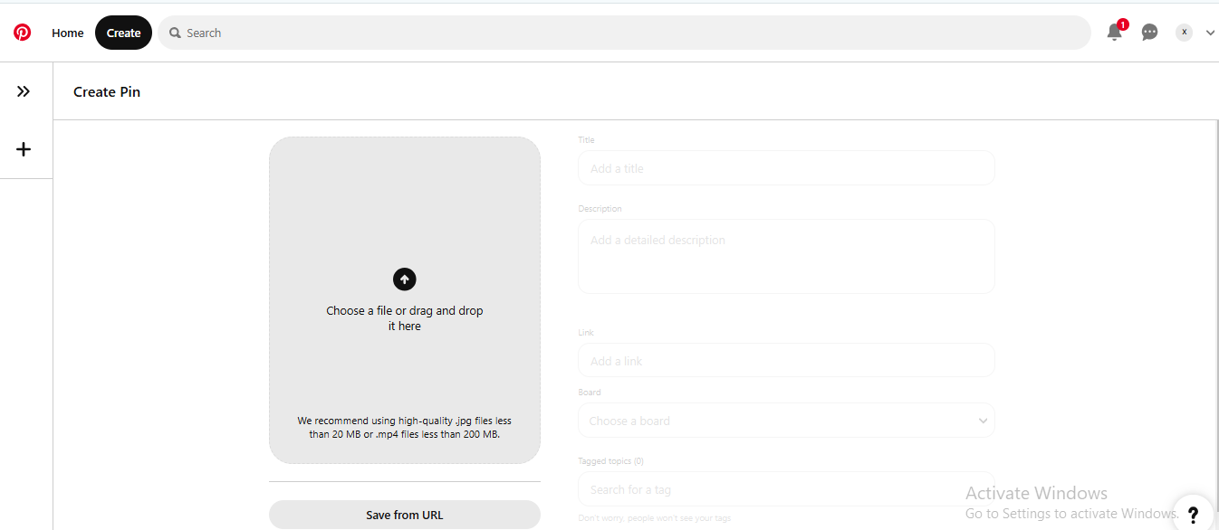1219x530 pixels.
Task: Click the Save from URL button
Action: 405,515
